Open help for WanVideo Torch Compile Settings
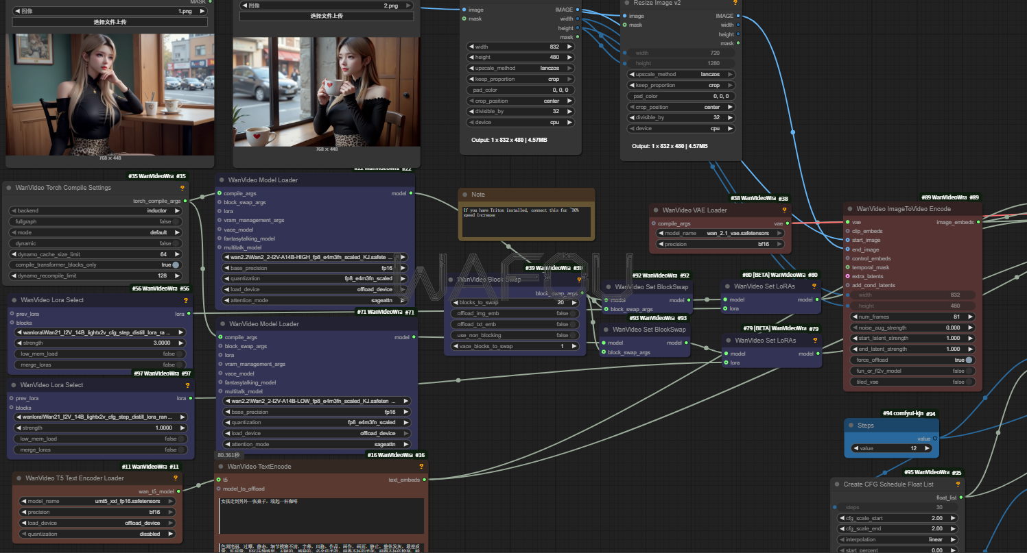The image size is (1027, 553). click(182, 188)
